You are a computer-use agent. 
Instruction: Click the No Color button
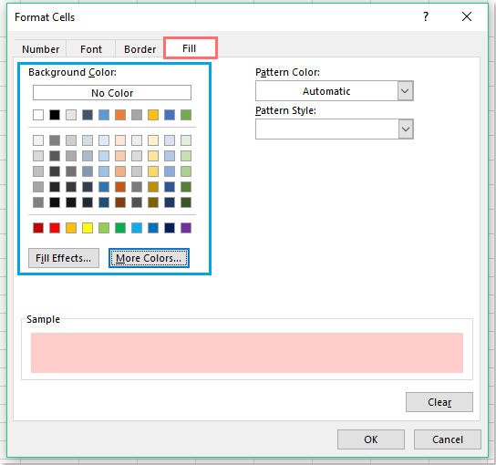click(112, 93)
